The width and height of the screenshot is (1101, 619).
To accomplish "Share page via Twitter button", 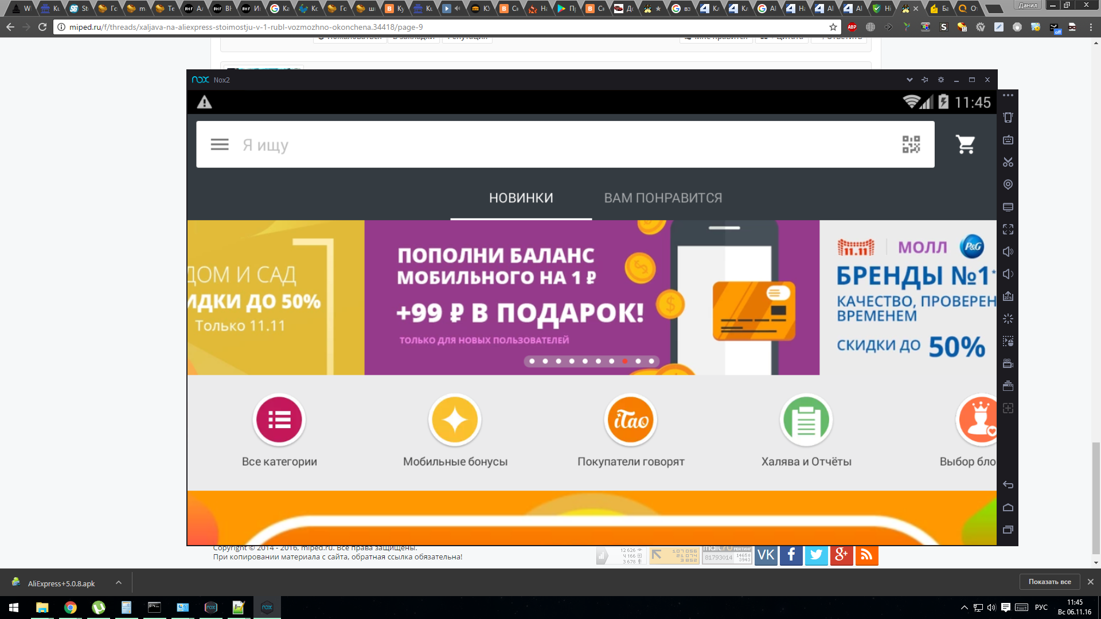I will pyautogui.click(x=817, y=555).
